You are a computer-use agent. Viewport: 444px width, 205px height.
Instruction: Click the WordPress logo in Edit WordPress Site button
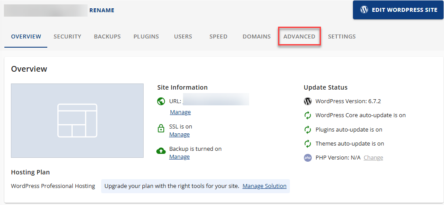(x=364, y=10)
